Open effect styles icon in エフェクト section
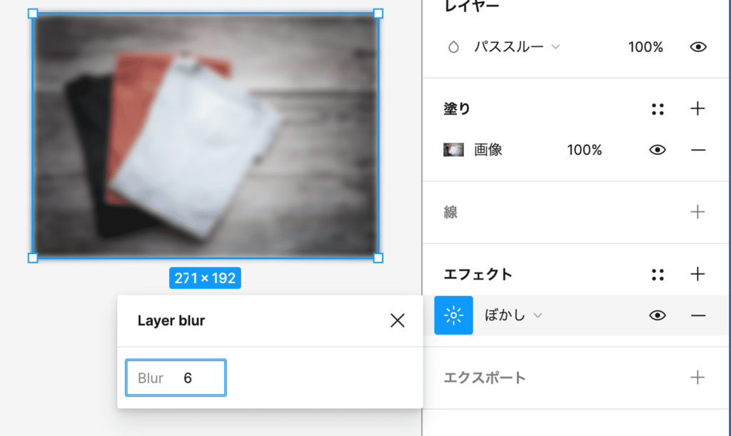Viewport: 731px width, 436px height. click(657, 274)
